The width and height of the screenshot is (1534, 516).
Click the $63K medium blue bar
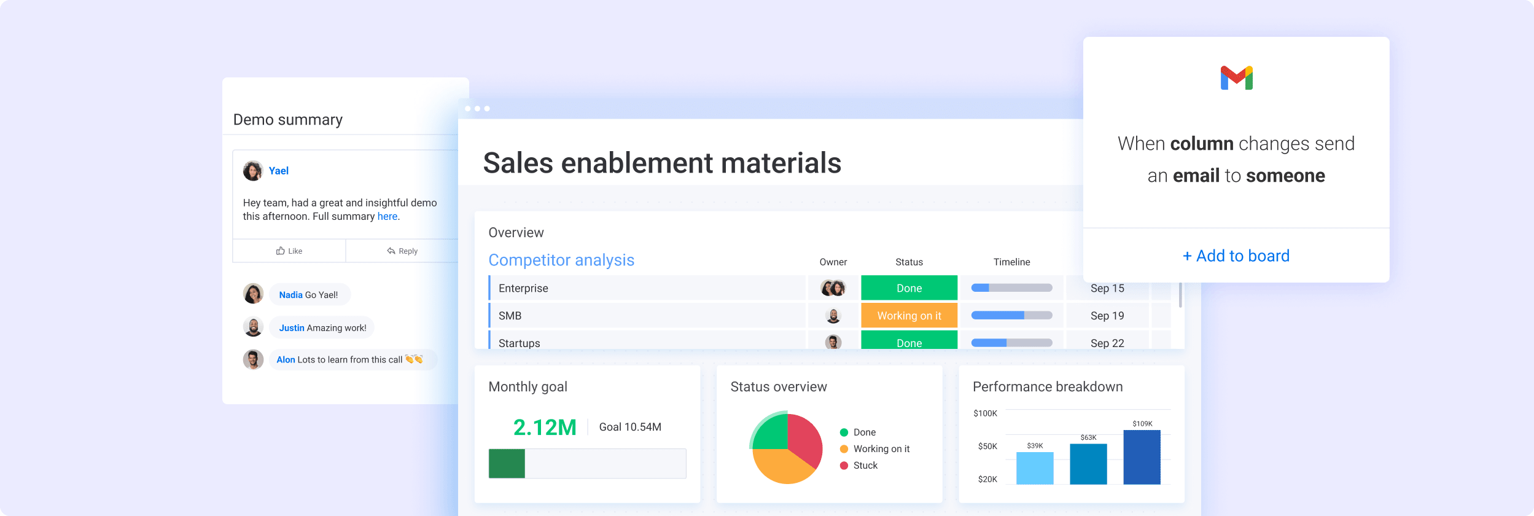pyautogui.click(x=1088, y=464)
